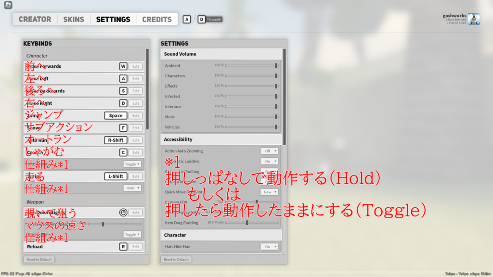Click the L-Shift key badge
This screenshot has height=277, width=493.
[x=116, y=176]
